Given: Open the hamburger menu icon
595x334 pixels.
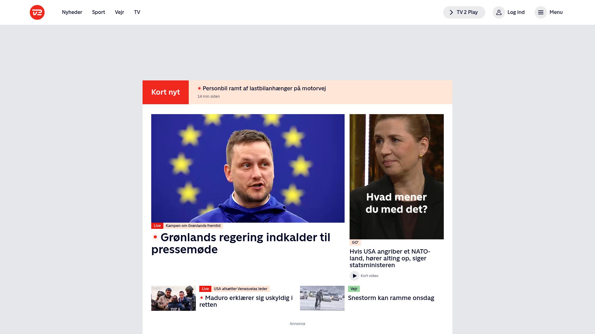Looking at the screenshot, I should pos(540,12).
